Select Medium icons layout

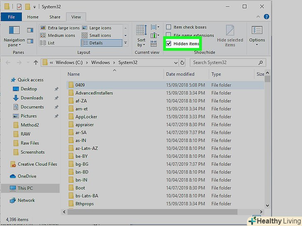coord(58,35)
